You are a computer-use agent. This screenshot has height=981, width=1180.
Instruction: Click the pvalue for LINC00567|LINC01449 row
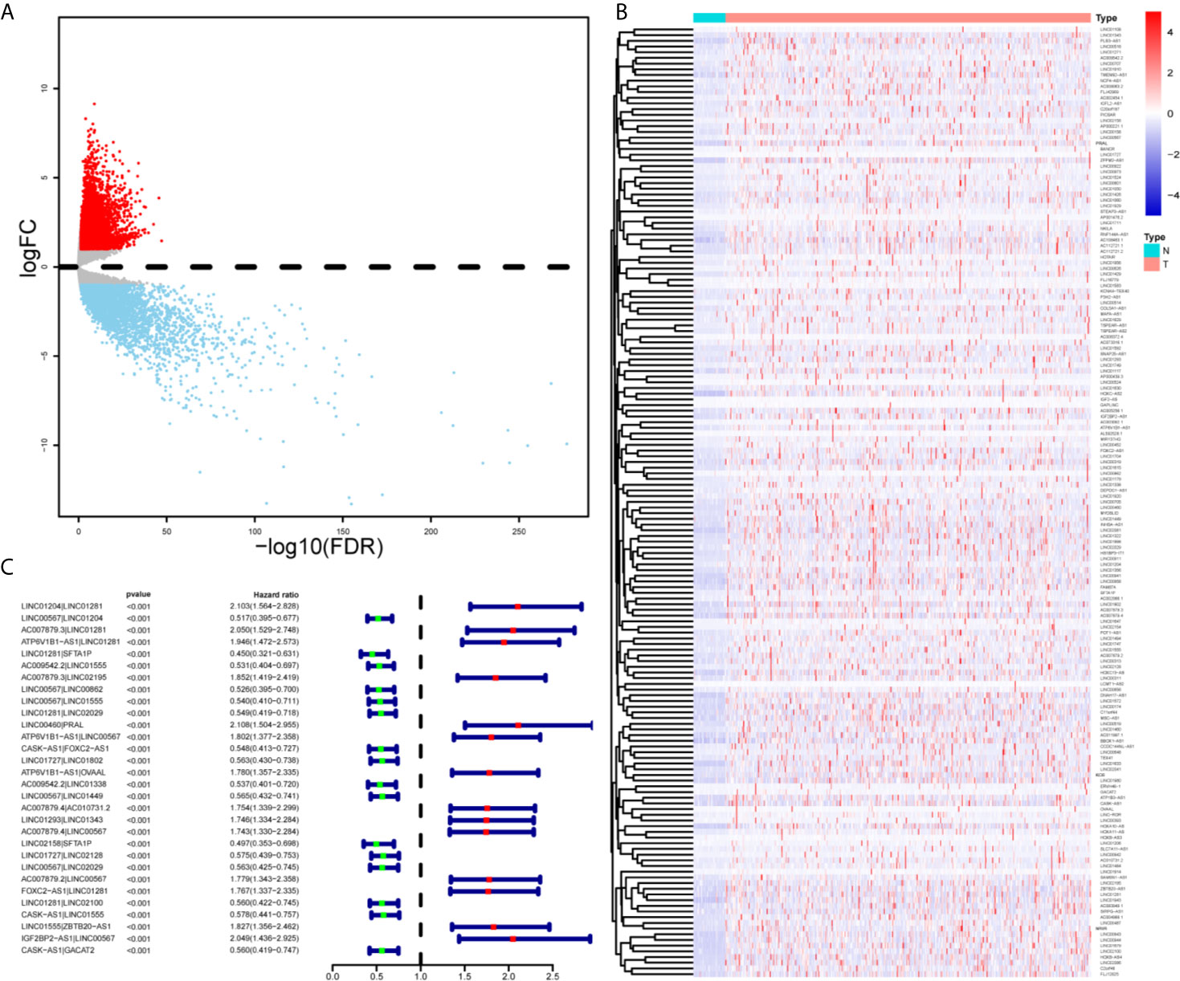(x=138, y=796)
